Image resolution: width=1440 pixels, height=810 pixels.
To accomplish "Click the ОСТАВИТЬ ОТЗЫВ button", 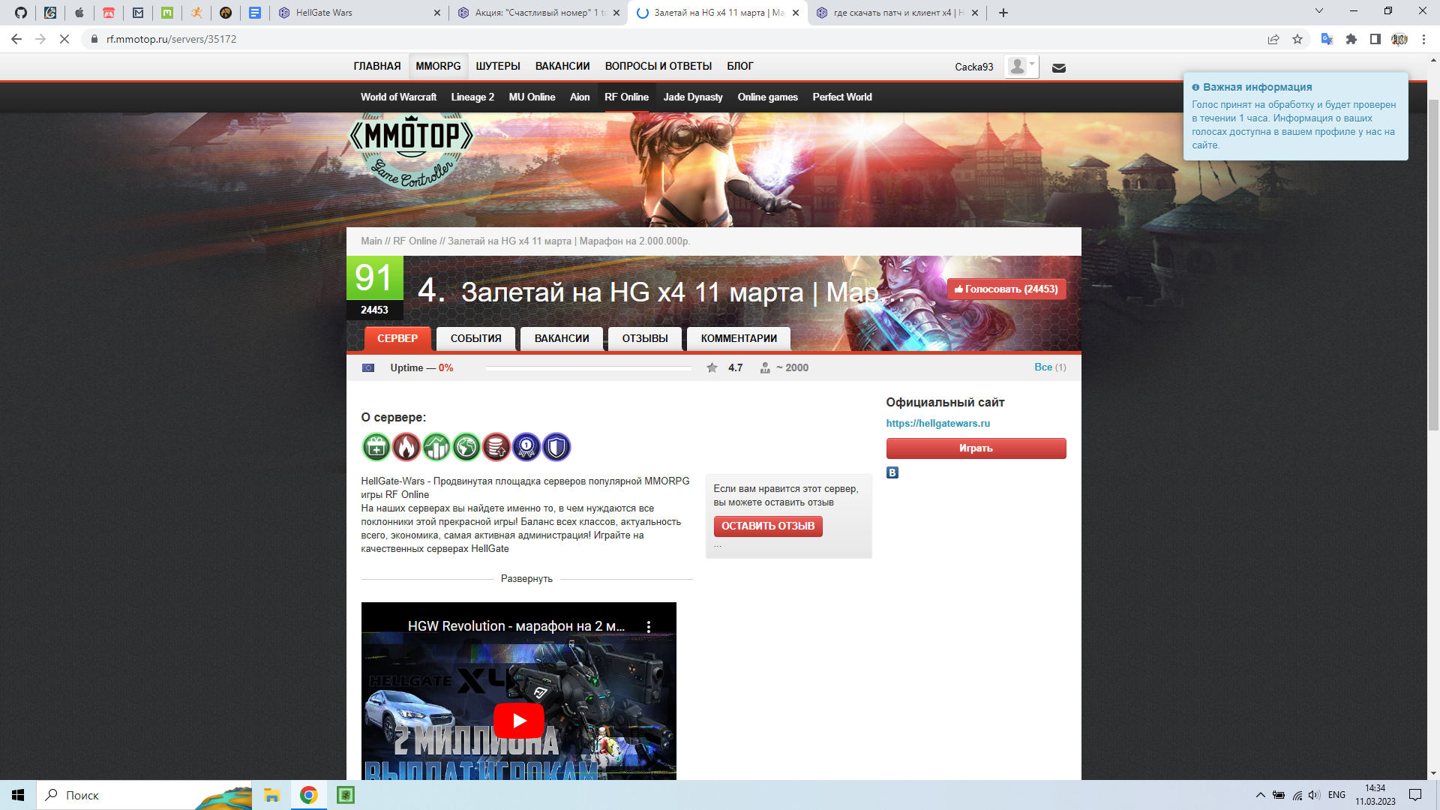I will click(x=768, y=526).
